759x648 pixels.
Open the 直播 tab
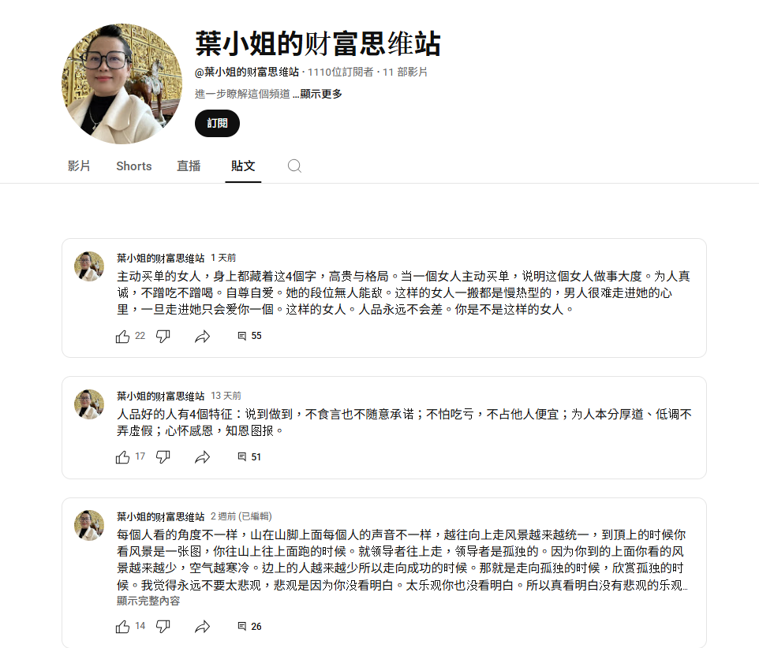(189, 166)
